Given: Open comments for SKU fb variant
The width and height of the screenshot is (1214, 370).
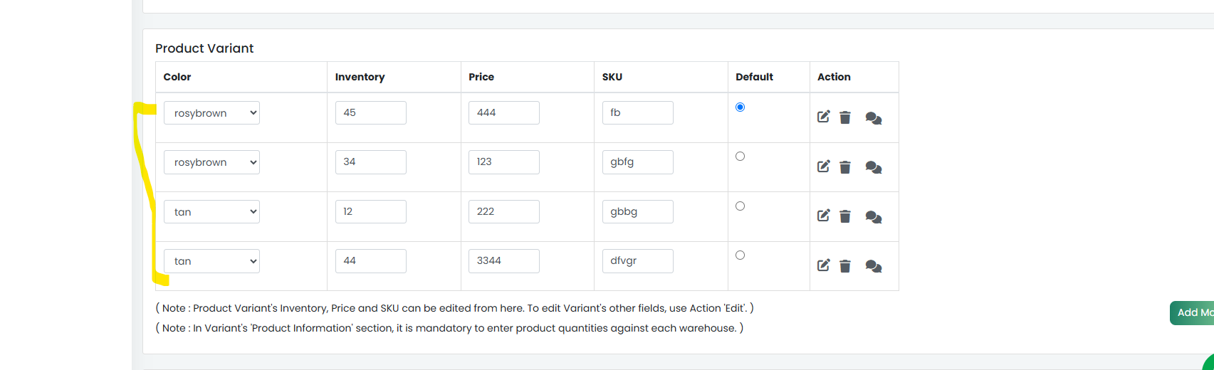Looking at the screenshot, I should tap(874, 118).
